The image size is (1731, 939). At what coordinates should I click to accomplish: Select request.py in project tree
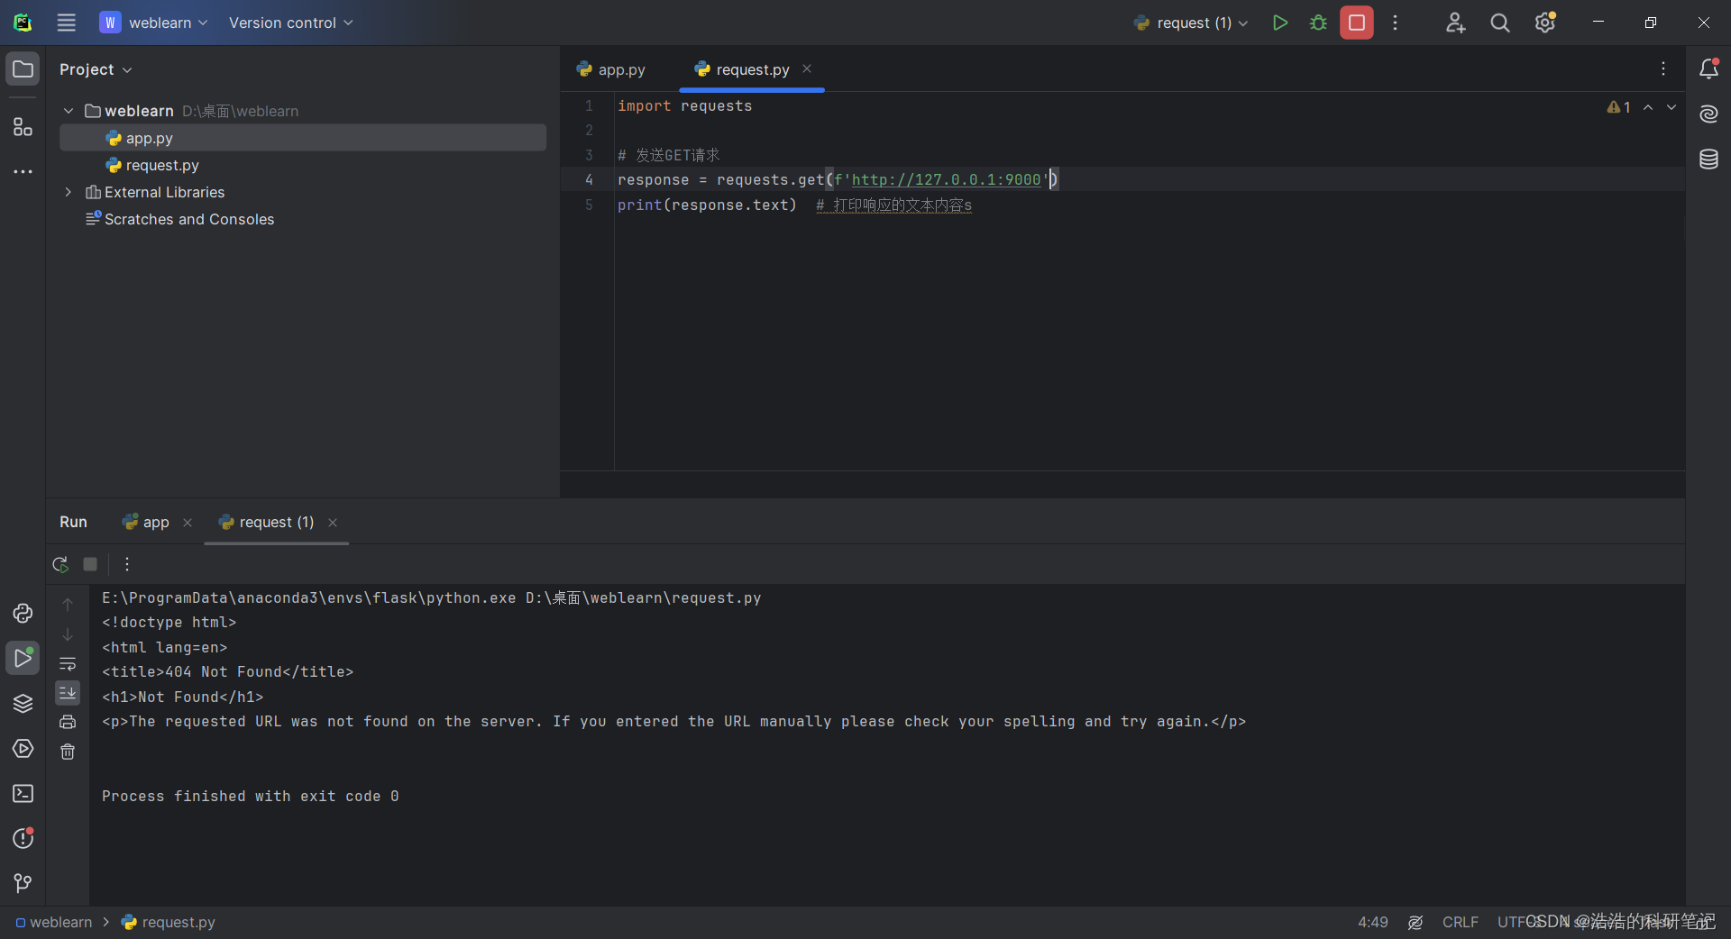coord(303,165)
